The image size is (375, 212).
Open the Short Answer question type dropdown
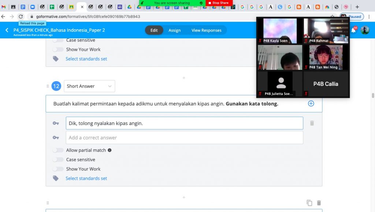89,86
